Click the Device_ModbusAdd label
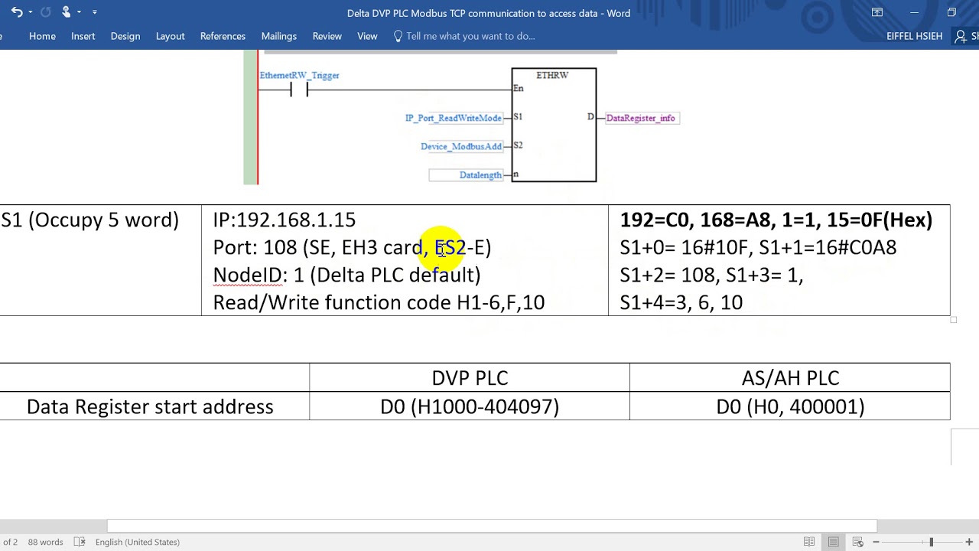Image resolution: width=979 pixels, height=551 pixels. 461,146
